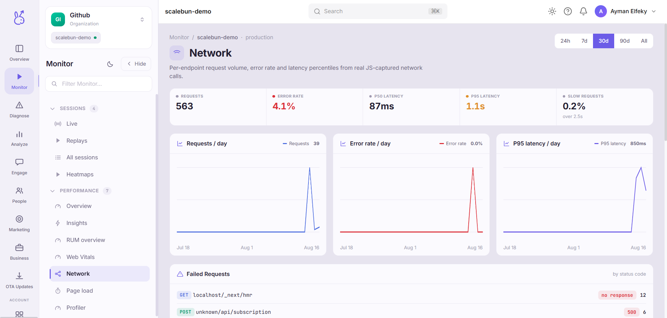Click the chart icon in Requests / day card

click(180, 143)
